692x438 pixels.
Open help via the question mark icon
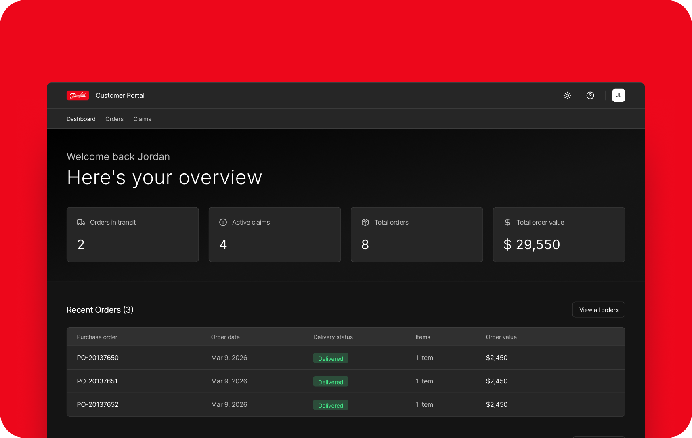tap(590, 95)
